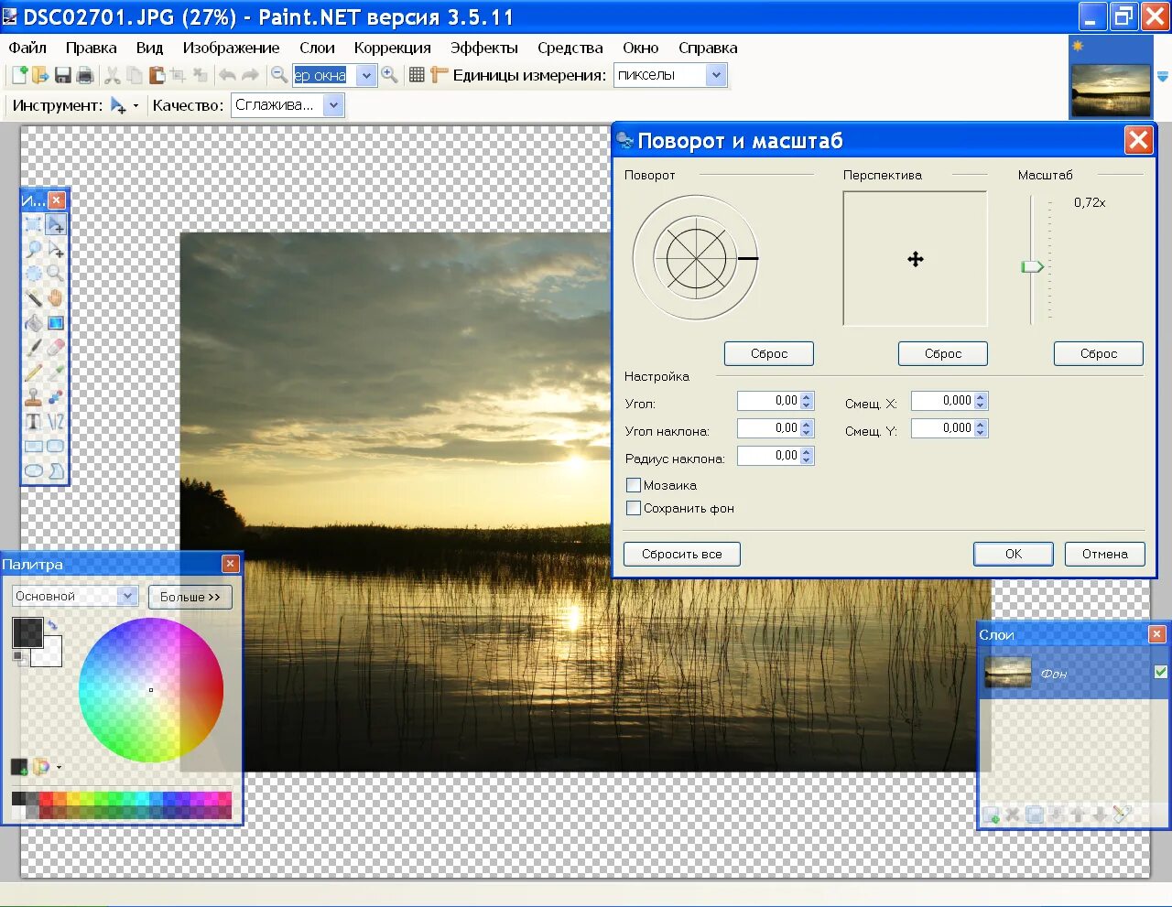Click Сброс under Масштаб slider
The image size is (1172, 907).
click(1099, 353)
